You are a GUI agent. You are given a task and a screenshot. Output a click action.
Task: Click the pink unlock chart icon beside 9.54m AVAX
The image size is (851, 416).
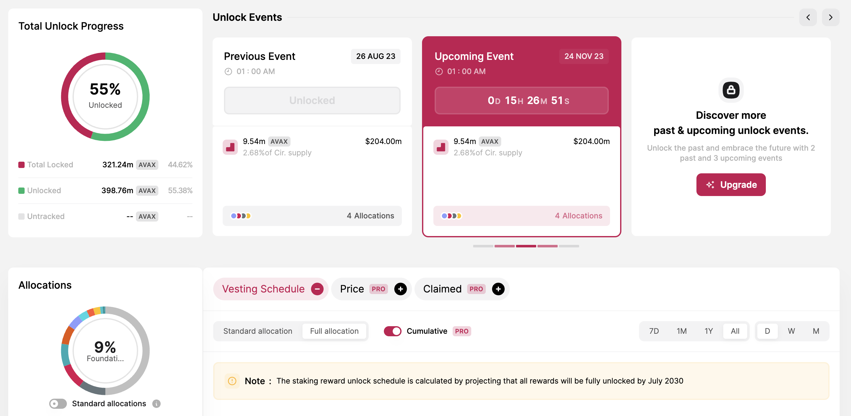[231, 147]
